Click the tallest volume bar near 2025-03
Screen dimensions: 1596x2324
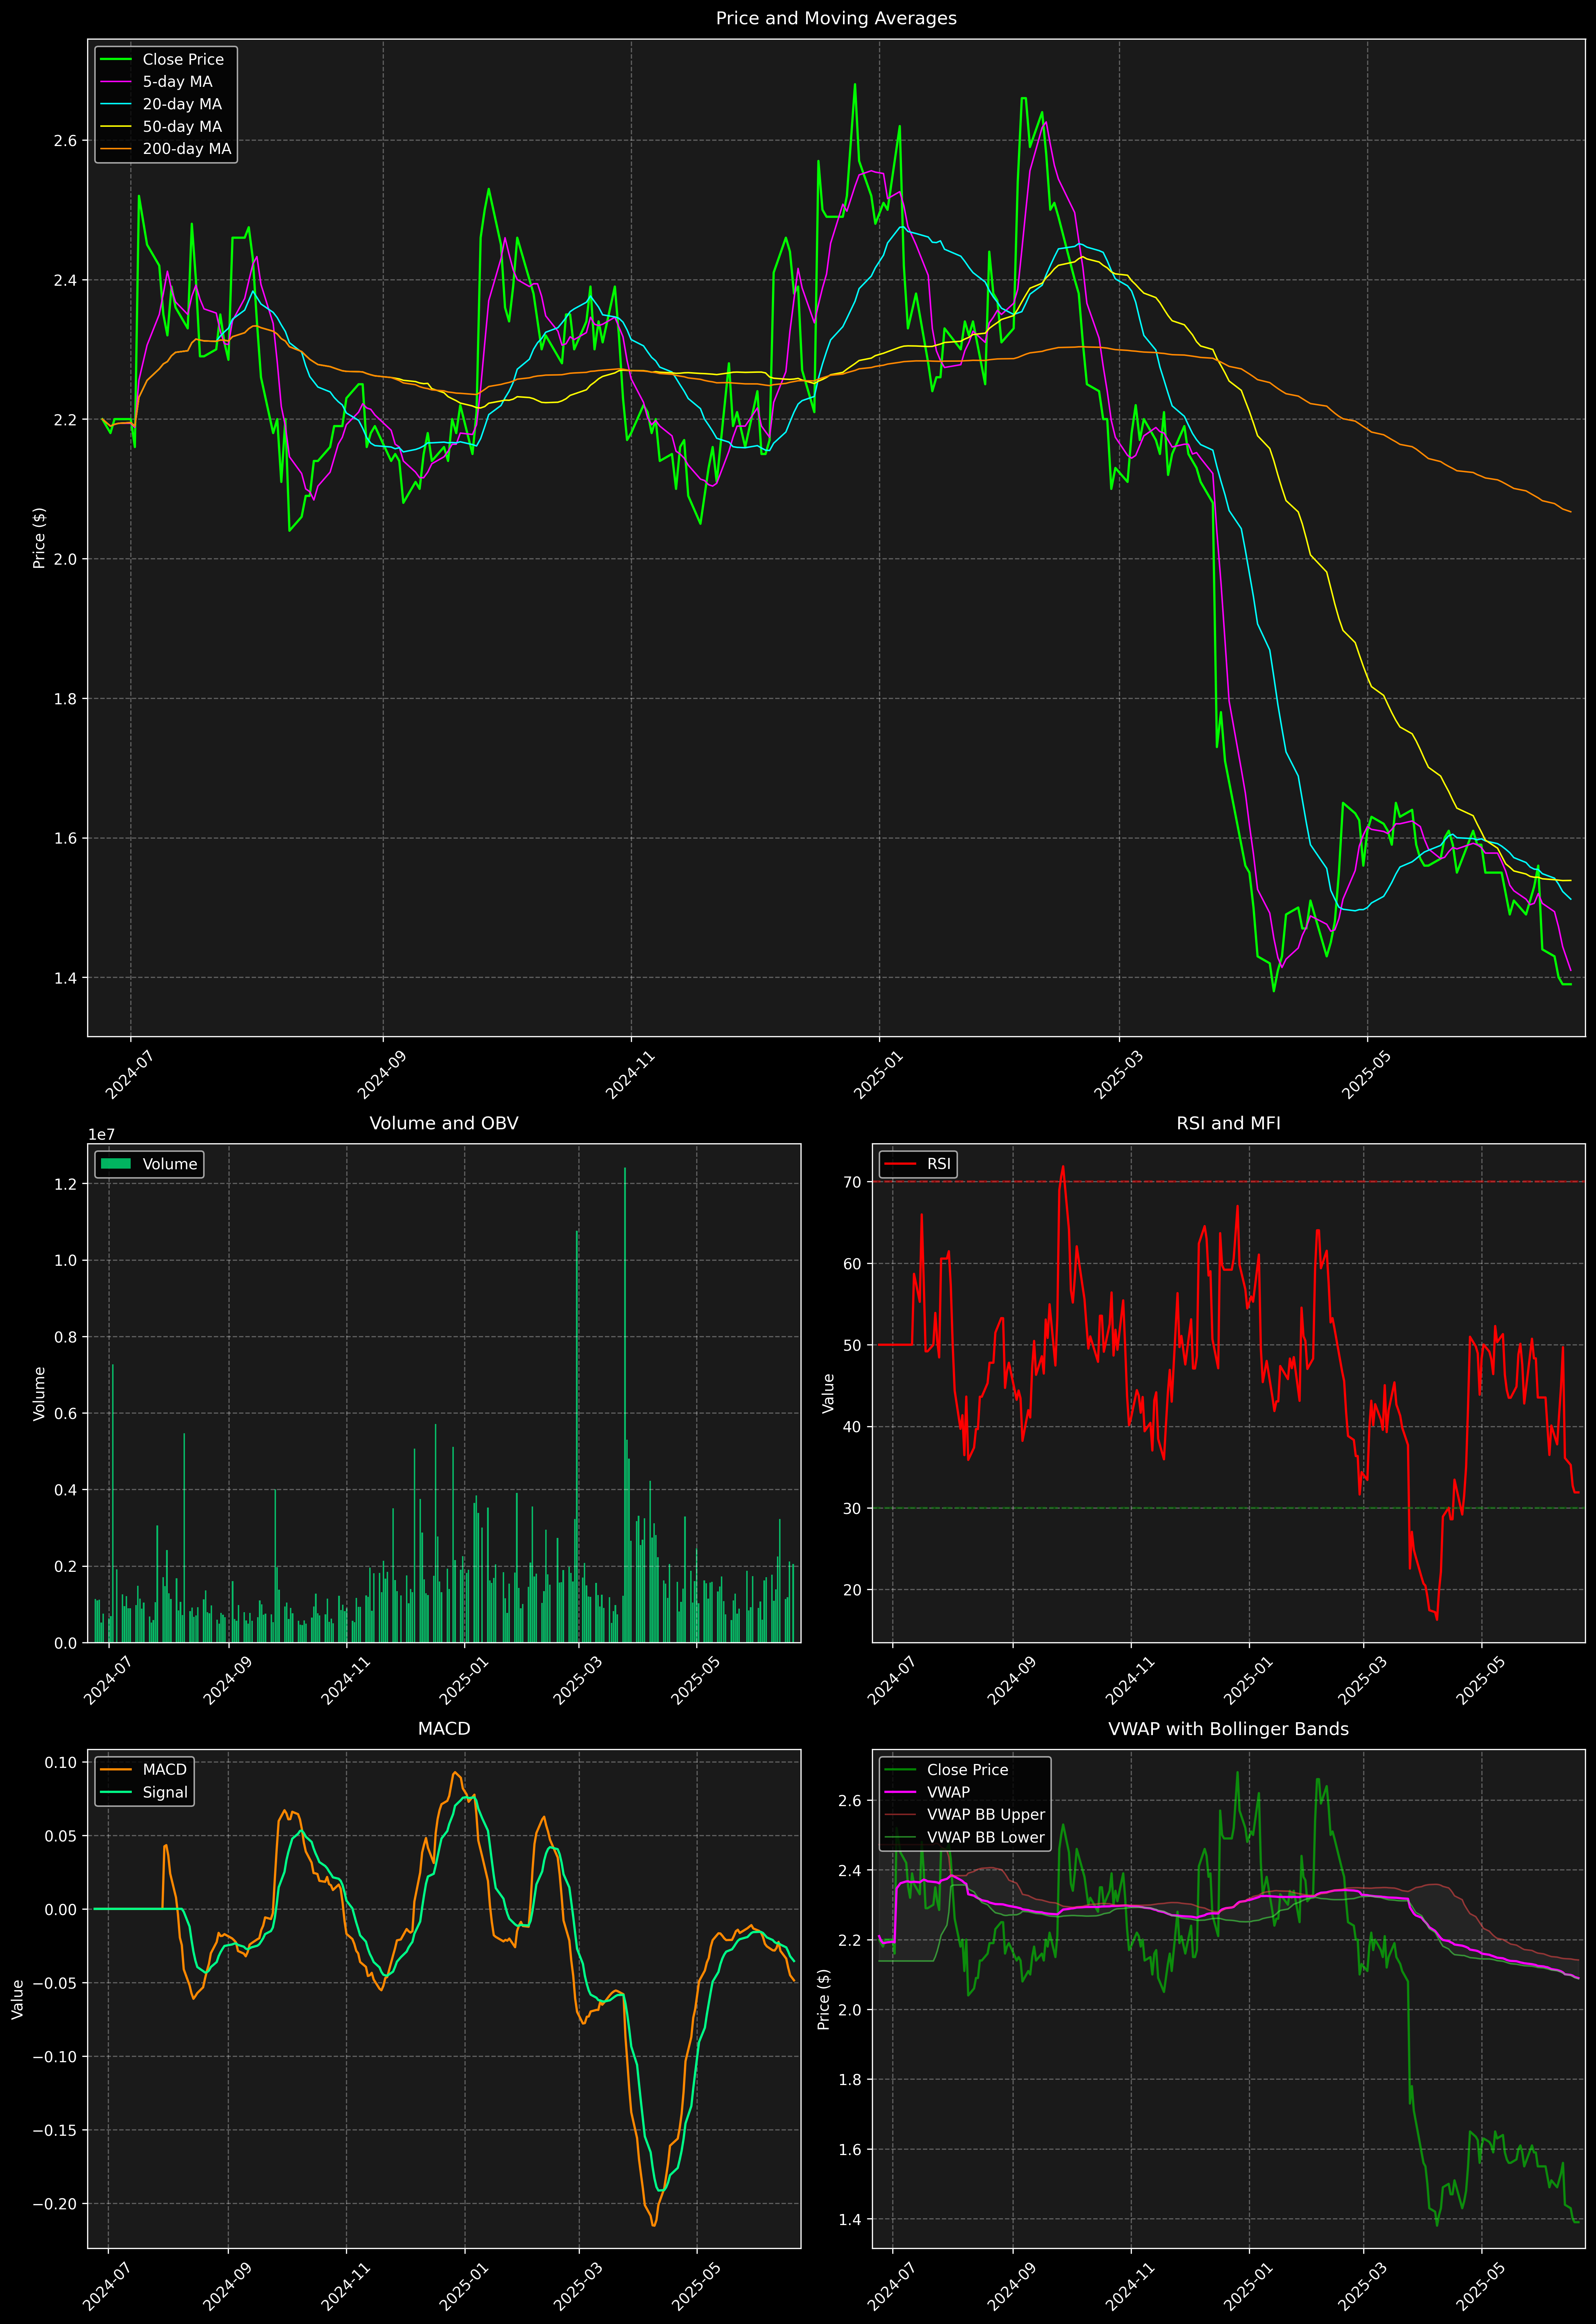[x=625, y=1405]
